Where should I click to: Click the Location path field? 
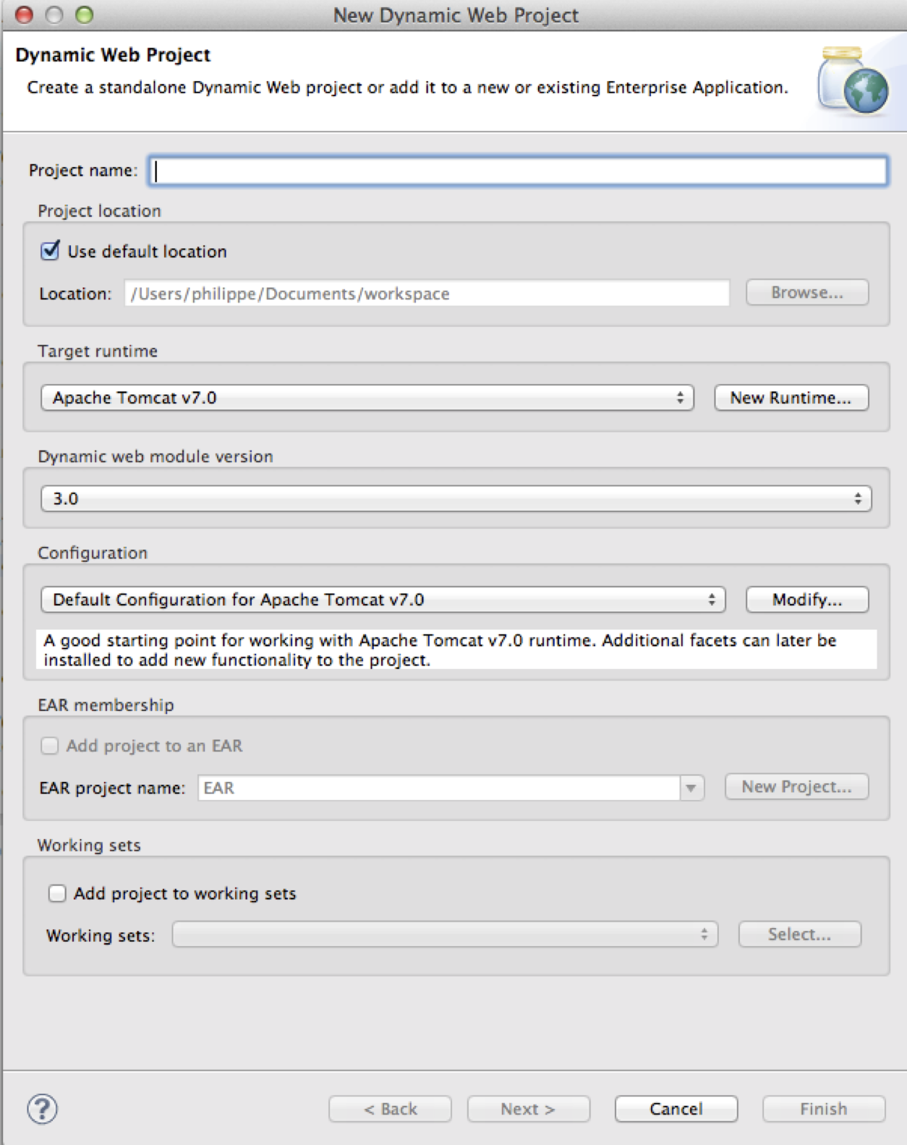click(x=427, y=293)
